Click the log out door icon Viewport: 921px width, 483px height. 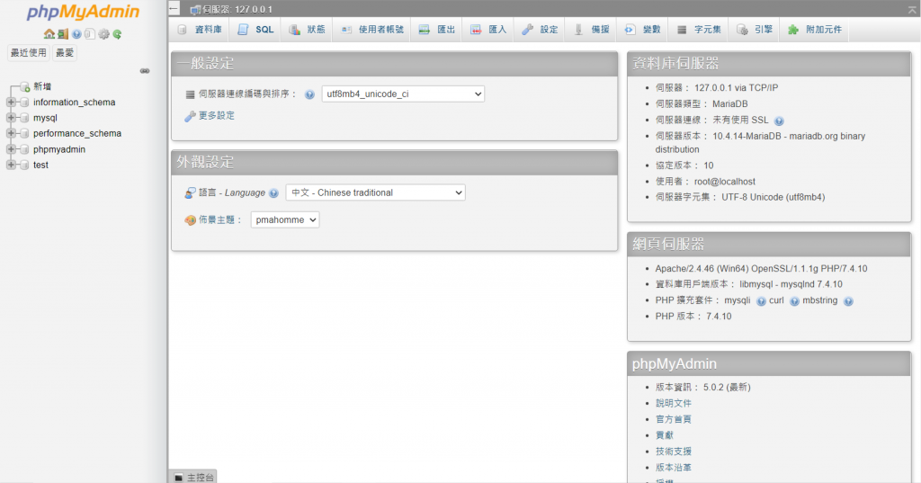click(63, 34)
